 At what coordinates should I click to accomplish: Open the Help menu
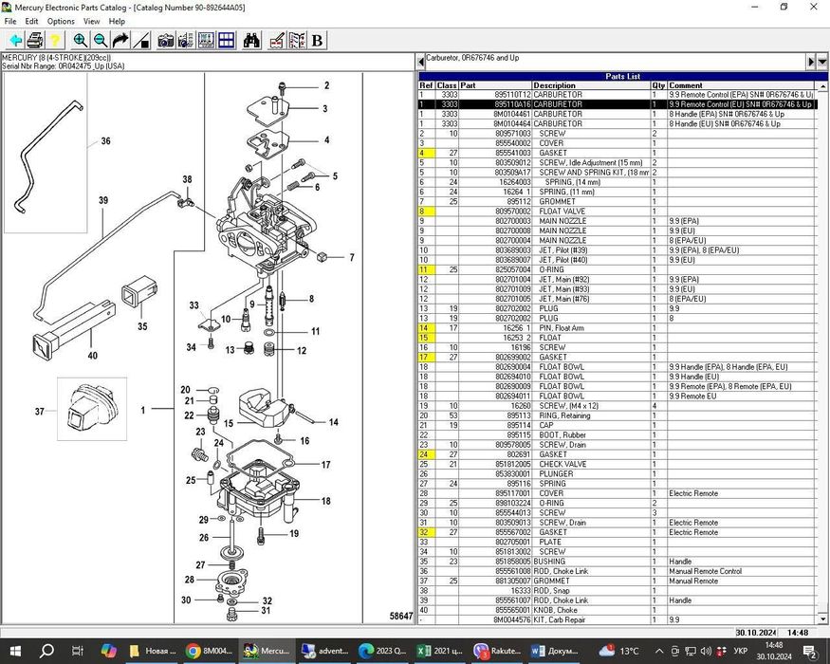tap(117, 21)
